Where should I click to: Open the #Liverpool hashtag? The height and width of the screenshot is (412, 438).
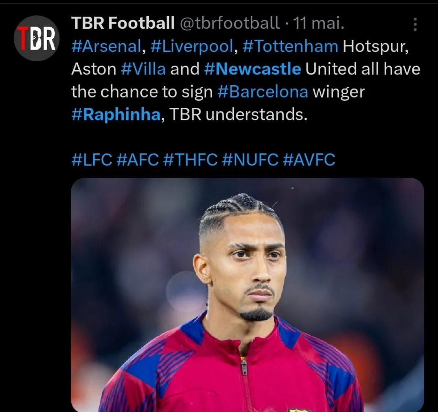click(x=192, y=46)
